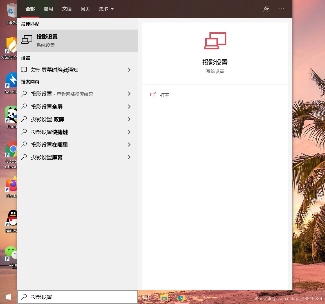The image size is (325, 304).
Task: Switch to the 网页 tab
Action: tap(85, 9)
